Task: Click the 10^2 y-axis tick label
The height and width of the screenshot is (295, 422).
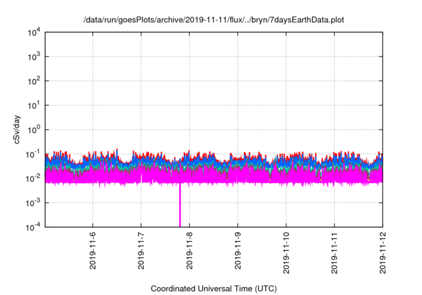Action: coord(34,81)
